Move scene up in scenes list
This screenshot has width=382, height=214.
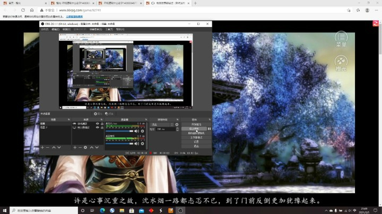54,147
